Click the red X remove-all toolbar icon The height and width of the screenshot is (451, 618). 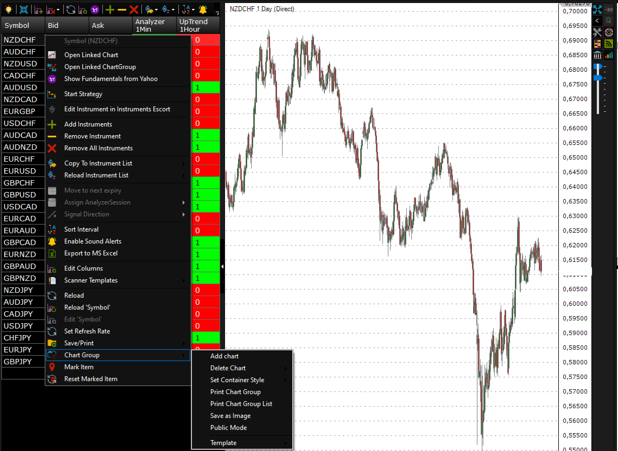[134, 10]
